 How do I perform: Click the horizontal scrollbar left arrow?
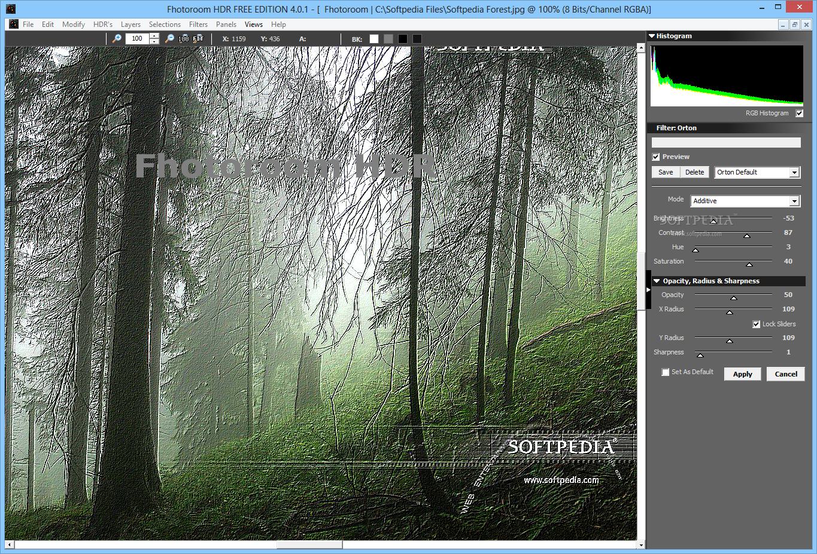[9, 544]
